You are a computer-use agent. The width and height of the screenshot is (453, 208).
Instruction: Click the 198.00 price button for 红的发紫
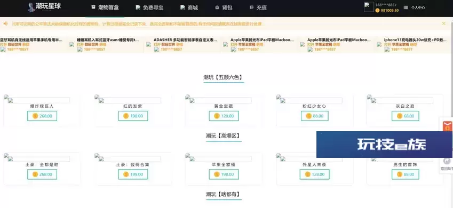[x=133, y=116]
